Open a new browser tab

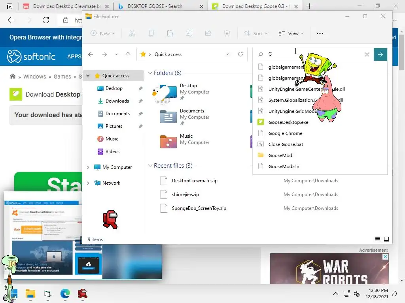309,6
